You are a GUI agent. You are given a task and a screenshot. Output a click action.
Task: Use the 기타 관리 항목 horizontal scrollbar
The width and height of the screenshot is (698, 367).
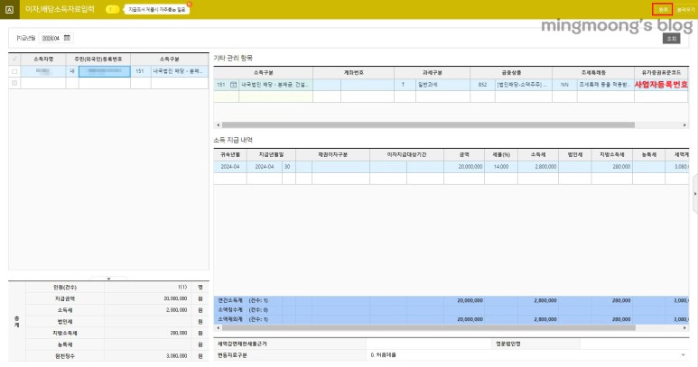[428, 125]
